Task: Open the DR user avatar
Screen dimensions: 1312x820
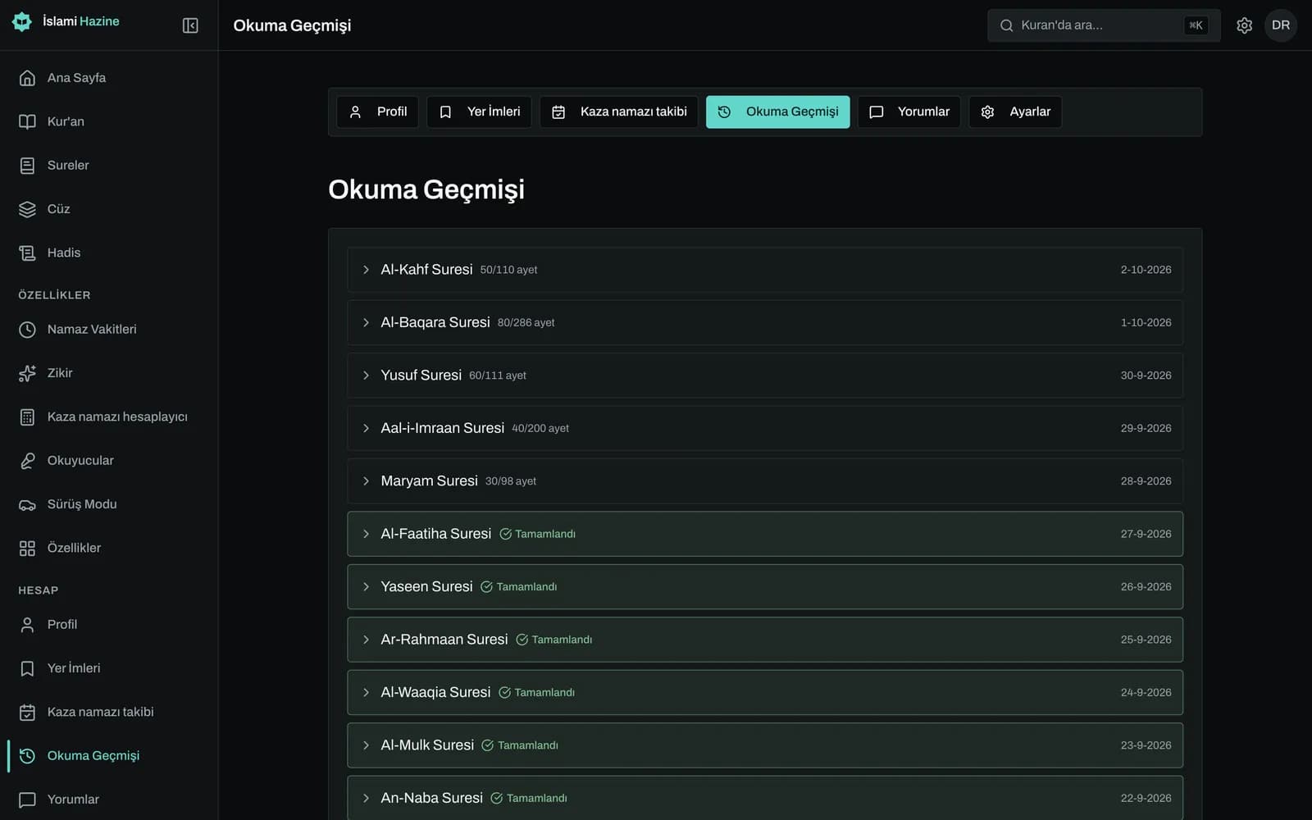Action: (1281, 25)
